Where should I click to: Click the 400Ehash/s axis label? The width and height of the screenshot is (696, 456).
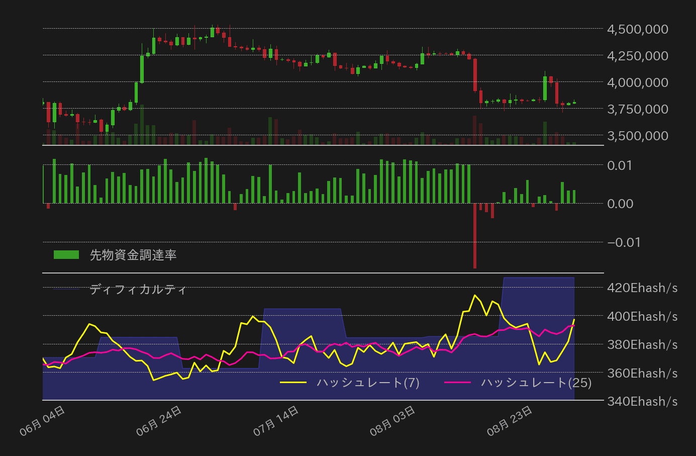(643, 316)
